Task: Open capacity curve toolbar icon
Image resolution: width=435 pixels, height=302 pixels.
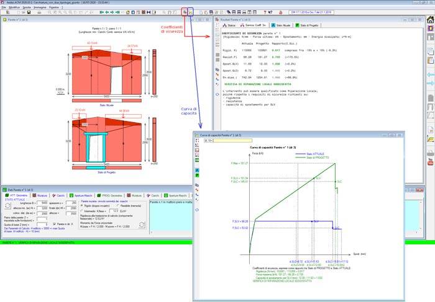Action: 190,12
